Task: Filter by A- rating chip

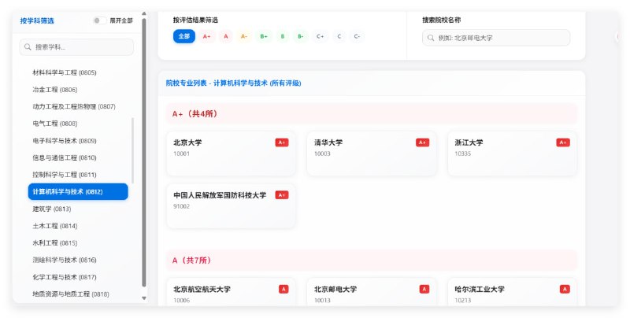Action: (244, 36)
